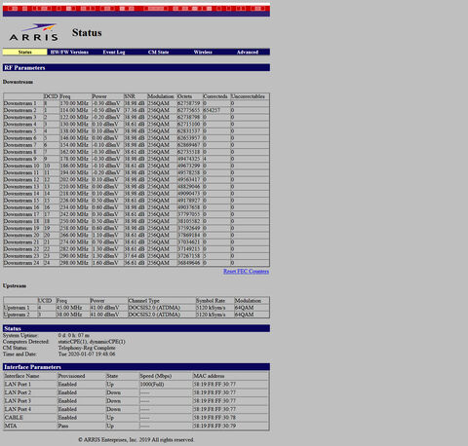This screenshot has width=468, height=446.
Task: Click the RF Parameters section header
Action: click(x=136, y=67)
